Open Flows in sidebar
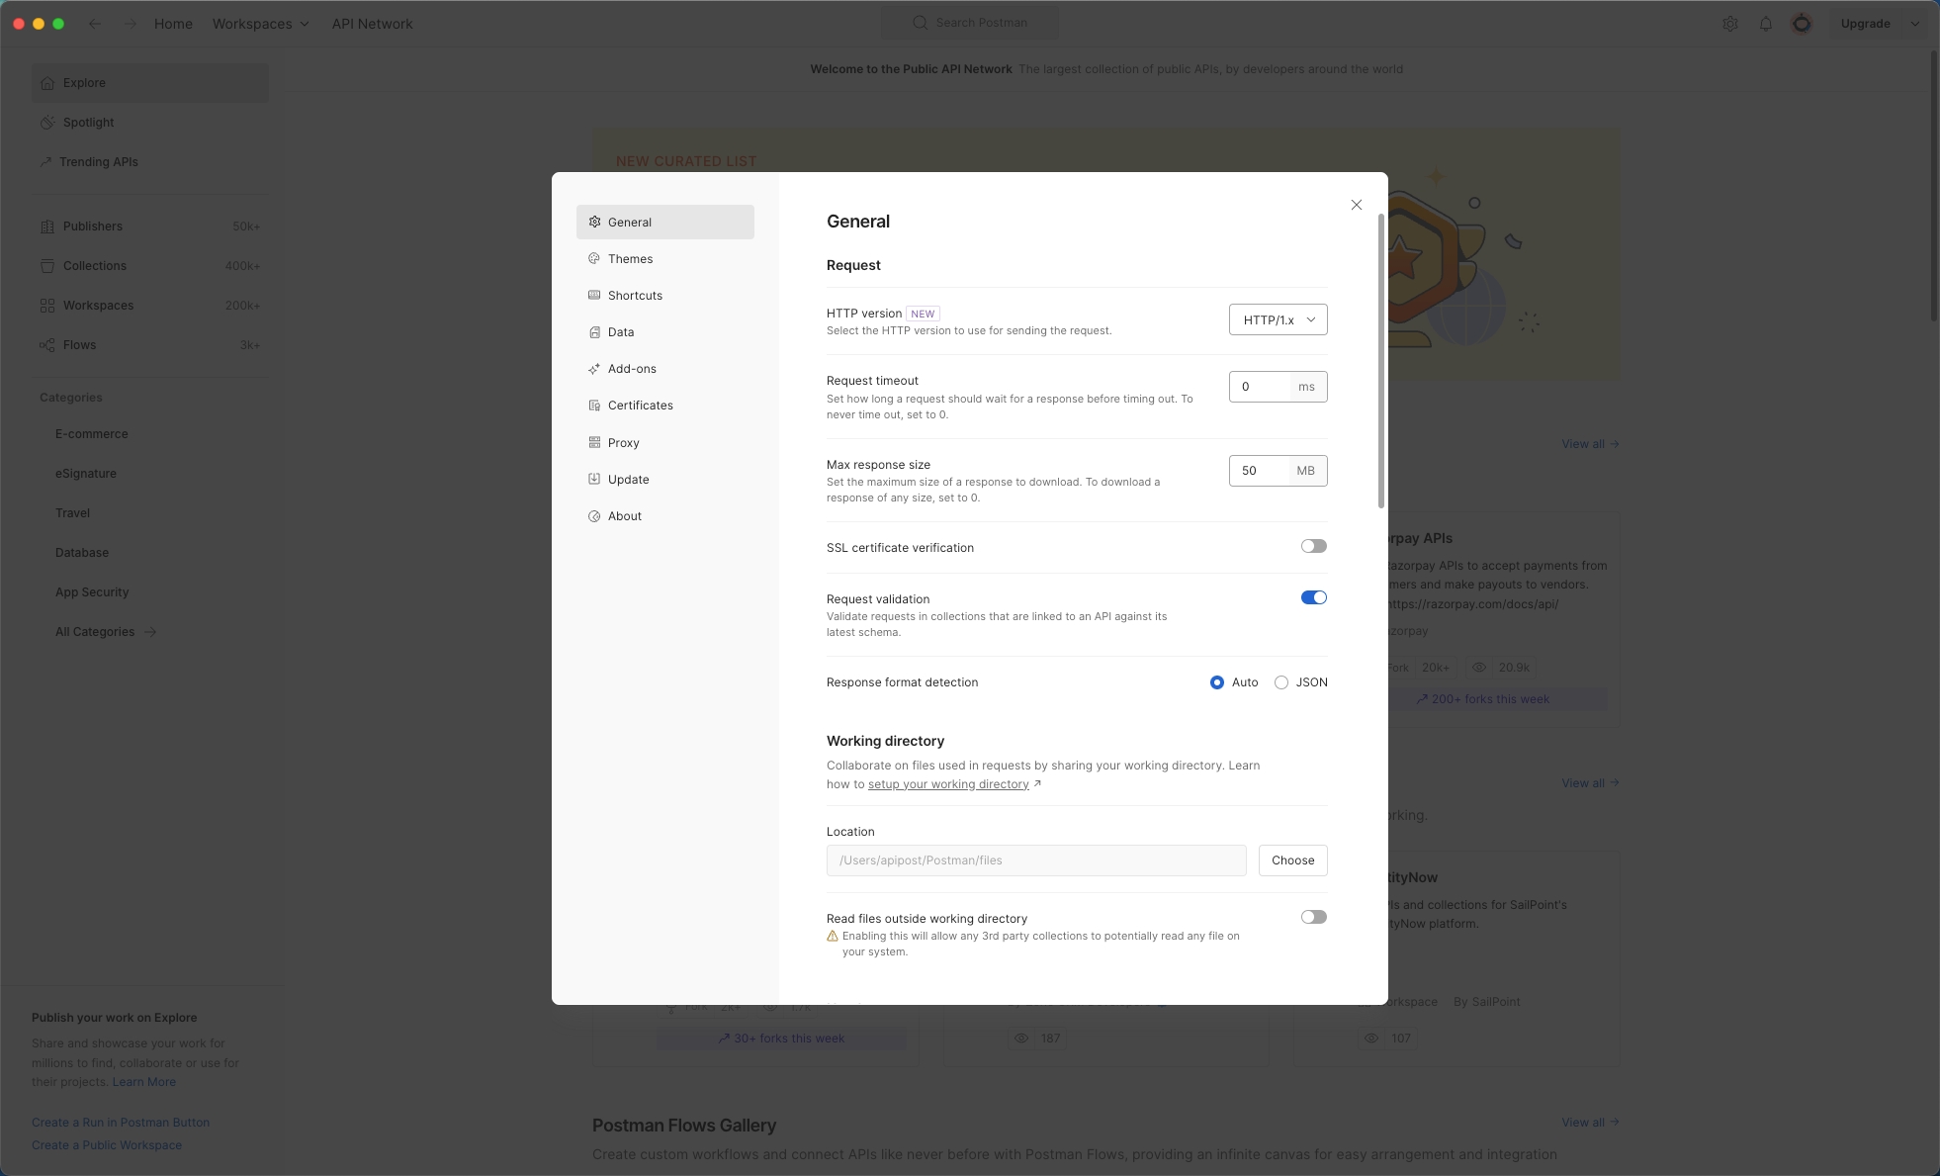The image size is (1940, 1176). [x=150, y=345]
